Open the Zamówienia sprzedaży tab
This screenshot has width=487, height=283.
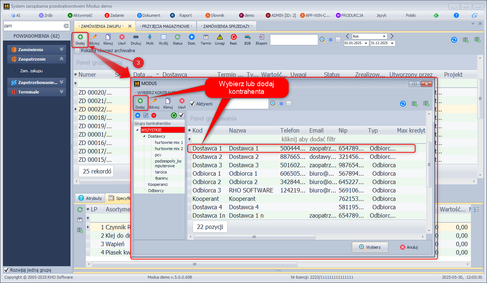(x=226, y=26)
